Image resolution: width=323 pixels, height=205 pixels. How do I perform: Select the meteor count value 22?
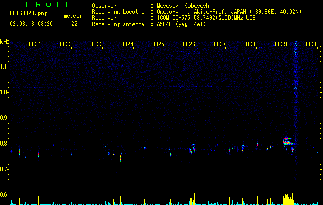pos(74,24)
